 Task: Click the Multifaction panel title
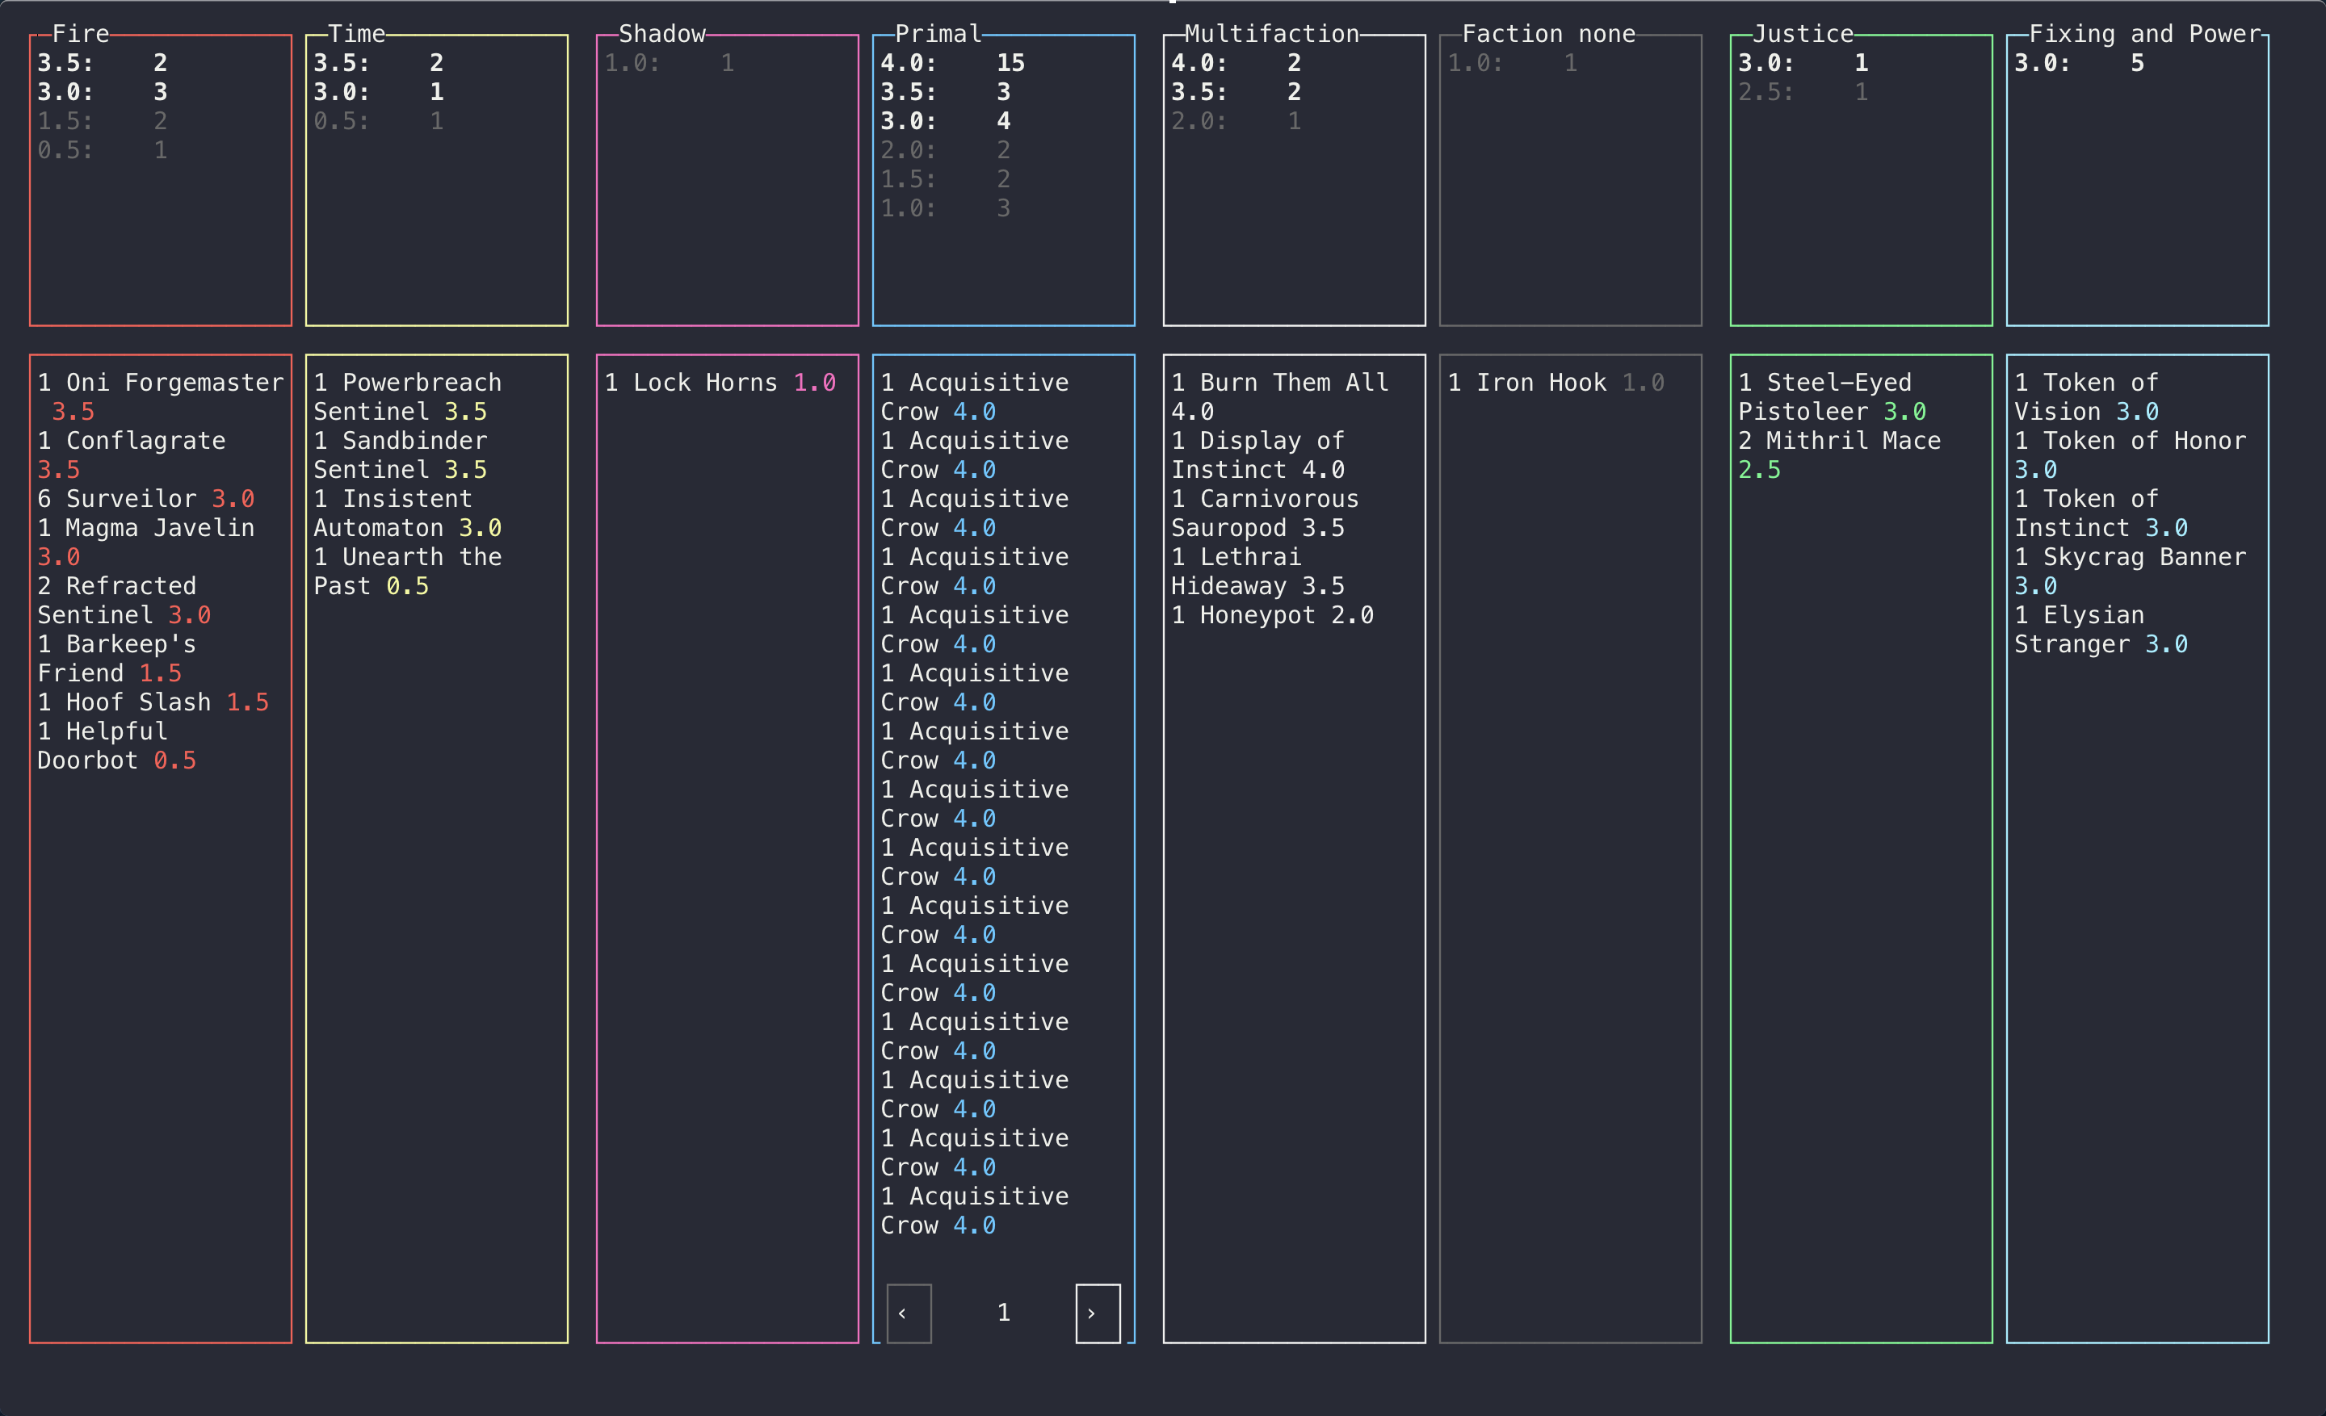(1270, 34)
